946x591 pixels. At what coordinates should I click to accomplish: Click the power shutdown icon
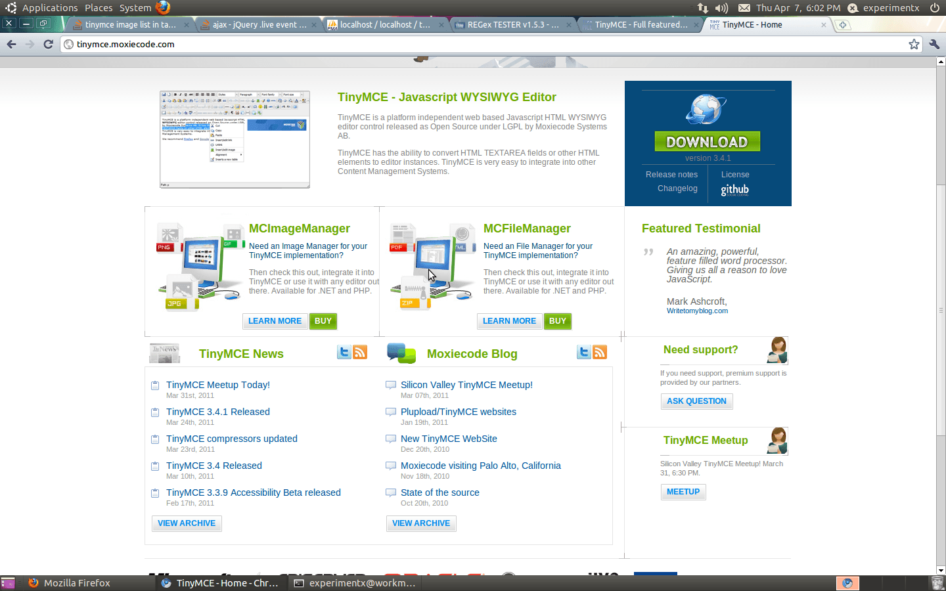point(934,8)
